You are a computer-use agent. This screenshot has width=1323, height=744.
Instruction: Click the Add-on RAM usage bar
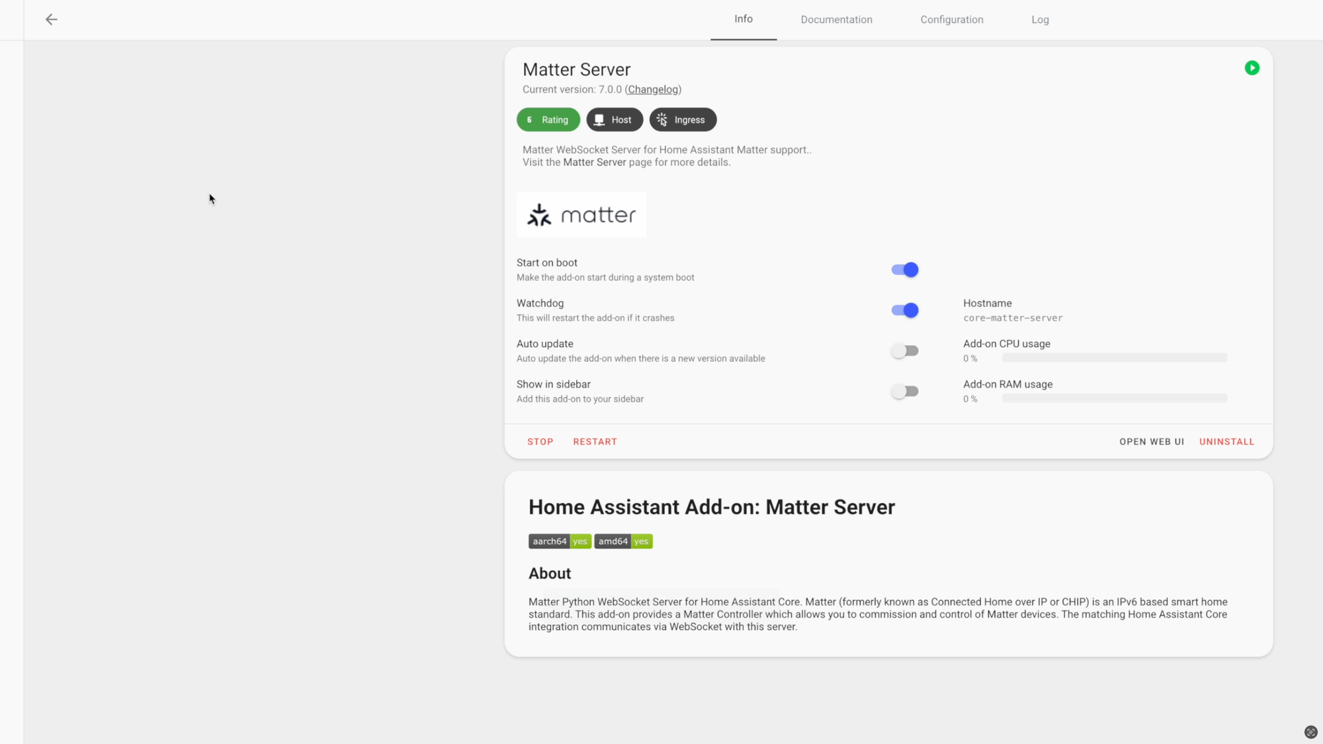click(1115, 398)
